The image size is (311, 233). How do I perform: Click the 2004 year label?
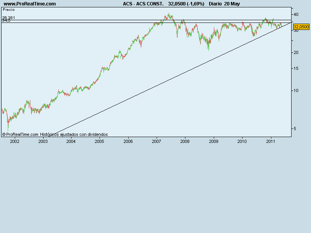point(71,141)
